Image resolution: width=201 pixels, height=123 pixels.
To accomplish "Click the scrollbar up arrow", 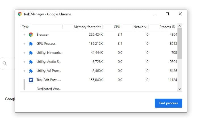I will (x=180, y=26).
